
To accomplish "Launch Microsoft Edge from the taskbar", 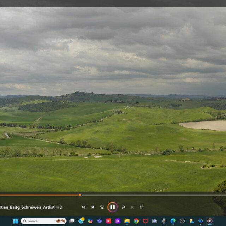I will (x=173, y=221).
